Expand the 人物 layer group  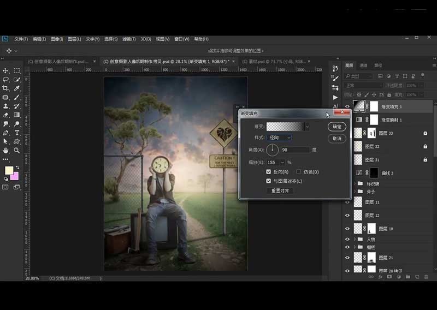(x=356, y=239)
